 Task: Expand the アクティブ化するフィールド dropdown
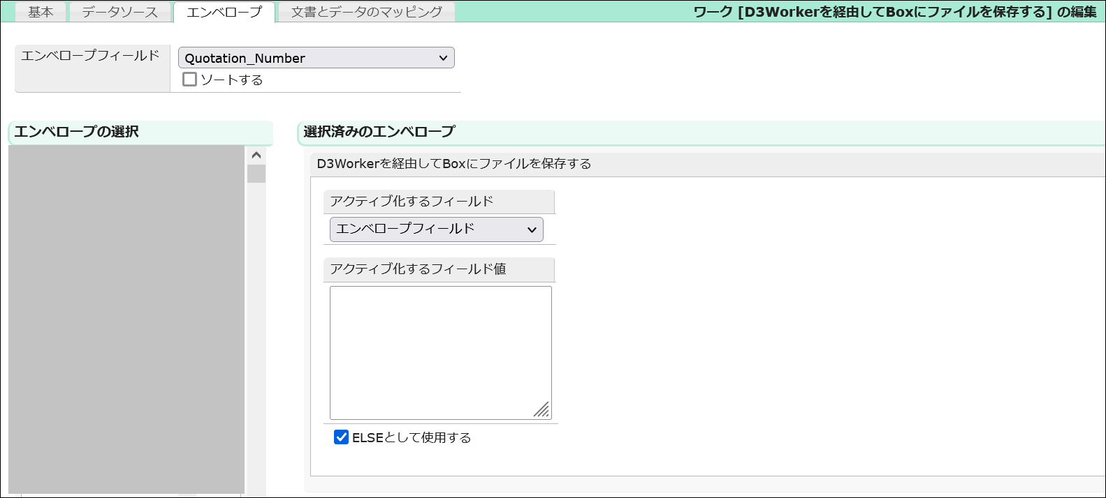coord(436,229)
